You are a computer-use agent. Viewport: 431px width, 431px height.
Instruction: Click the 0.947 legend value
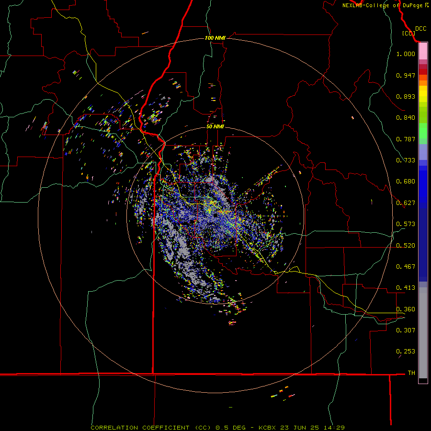coord(406,75)
